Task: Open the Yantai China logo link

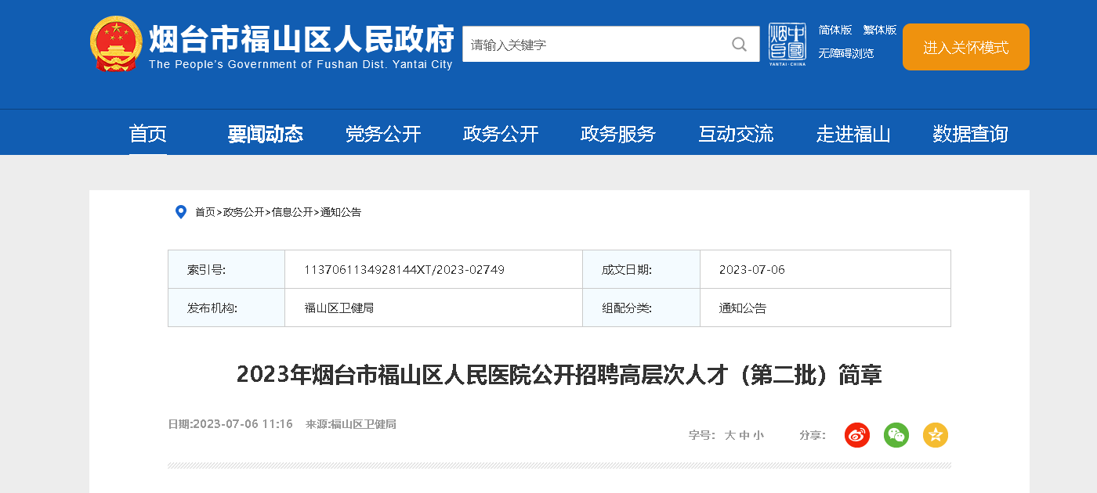Action: 787,45
